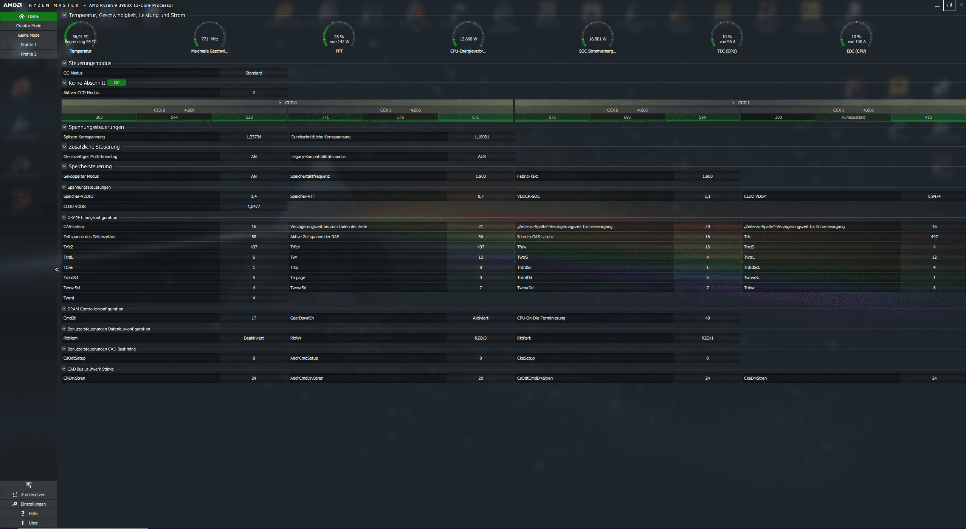
Task: Expand the CCD 1 chevron
Action: (733, 103)
